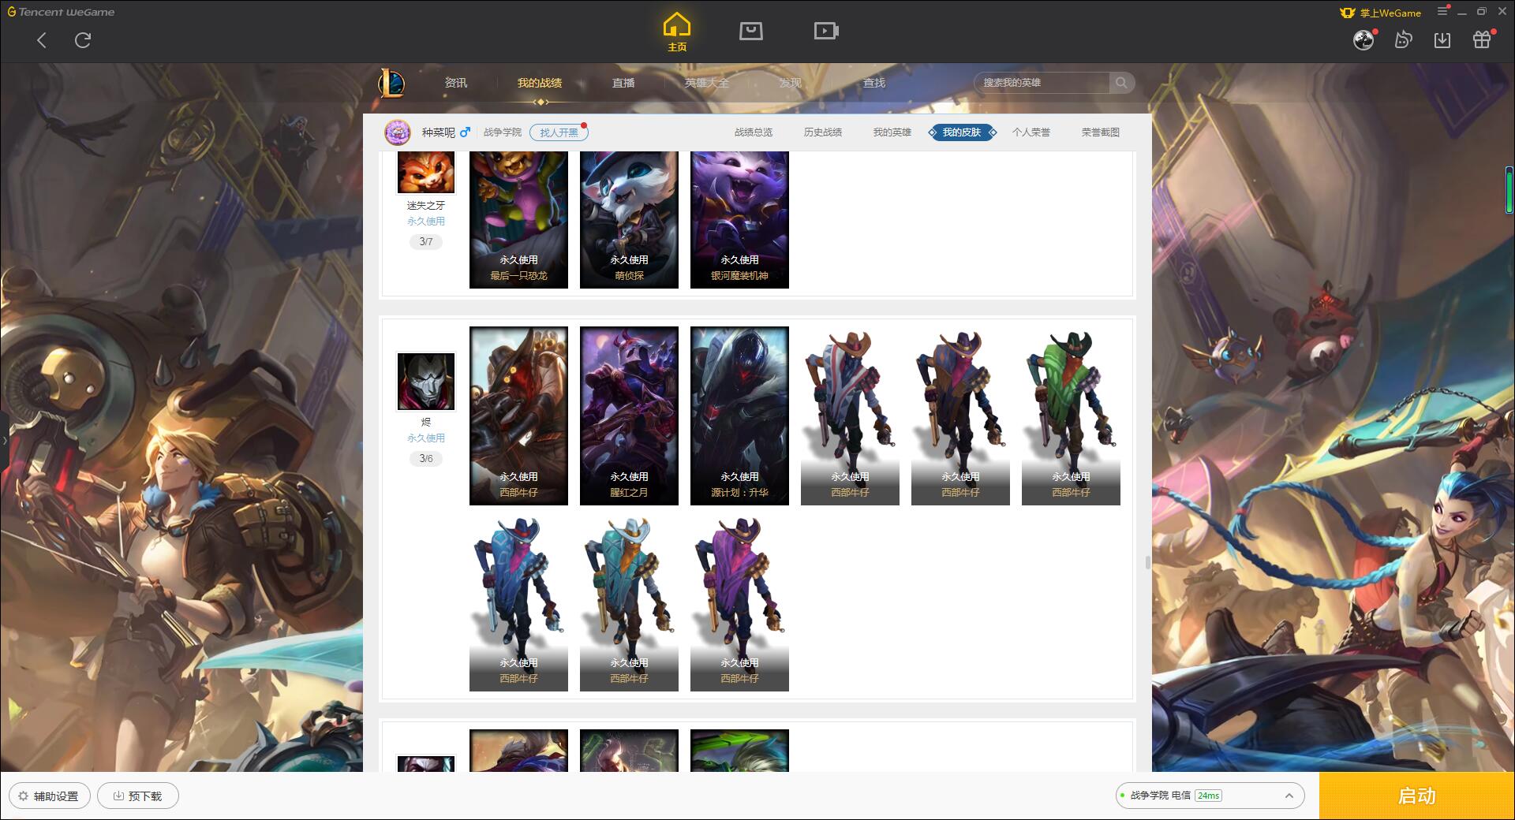Click the 搜索我的英雄 search field
Viewport: 1515px width, 820px height.
[1043, 83]
